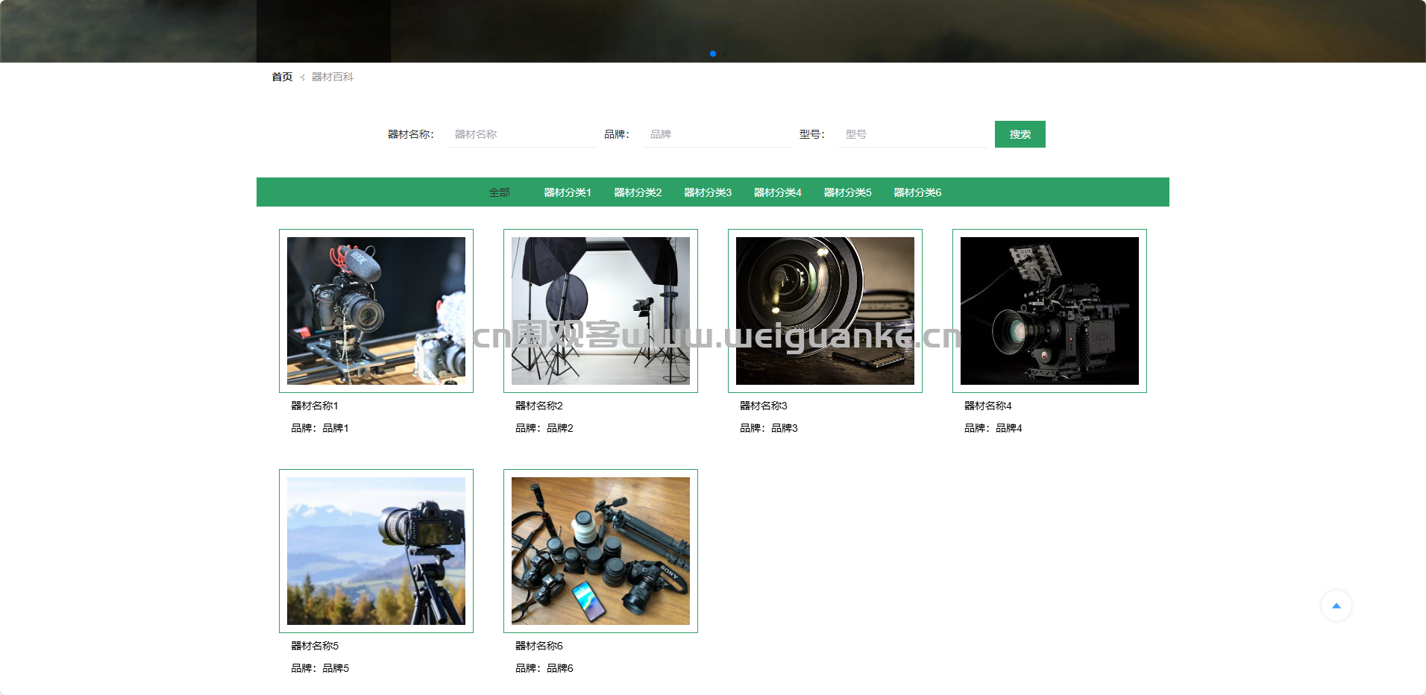Choose the 器材分类3 category tab
Image resolution: width=1426 pixels, height=695 pixels.
pyautogui.click(x=708, y=192)
